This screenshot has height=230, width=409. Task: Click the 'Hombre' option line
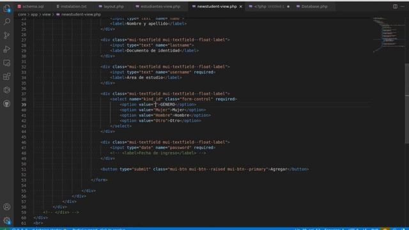(165, 115)
